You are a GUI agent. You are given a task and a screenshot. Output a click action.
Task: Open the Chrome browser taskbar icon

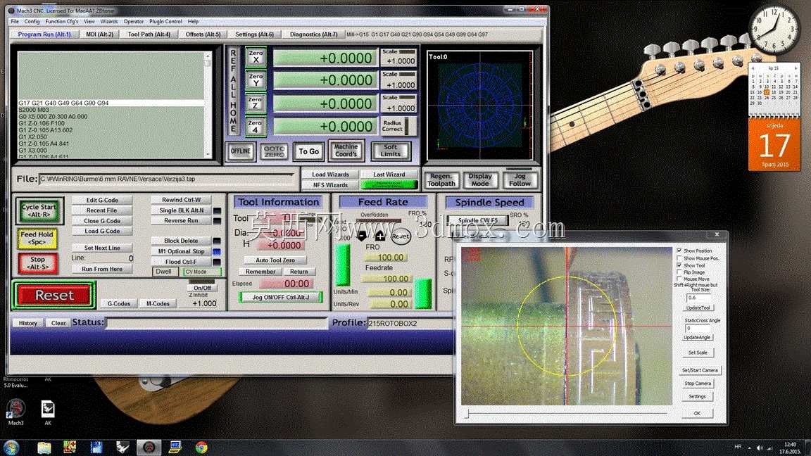201,448
